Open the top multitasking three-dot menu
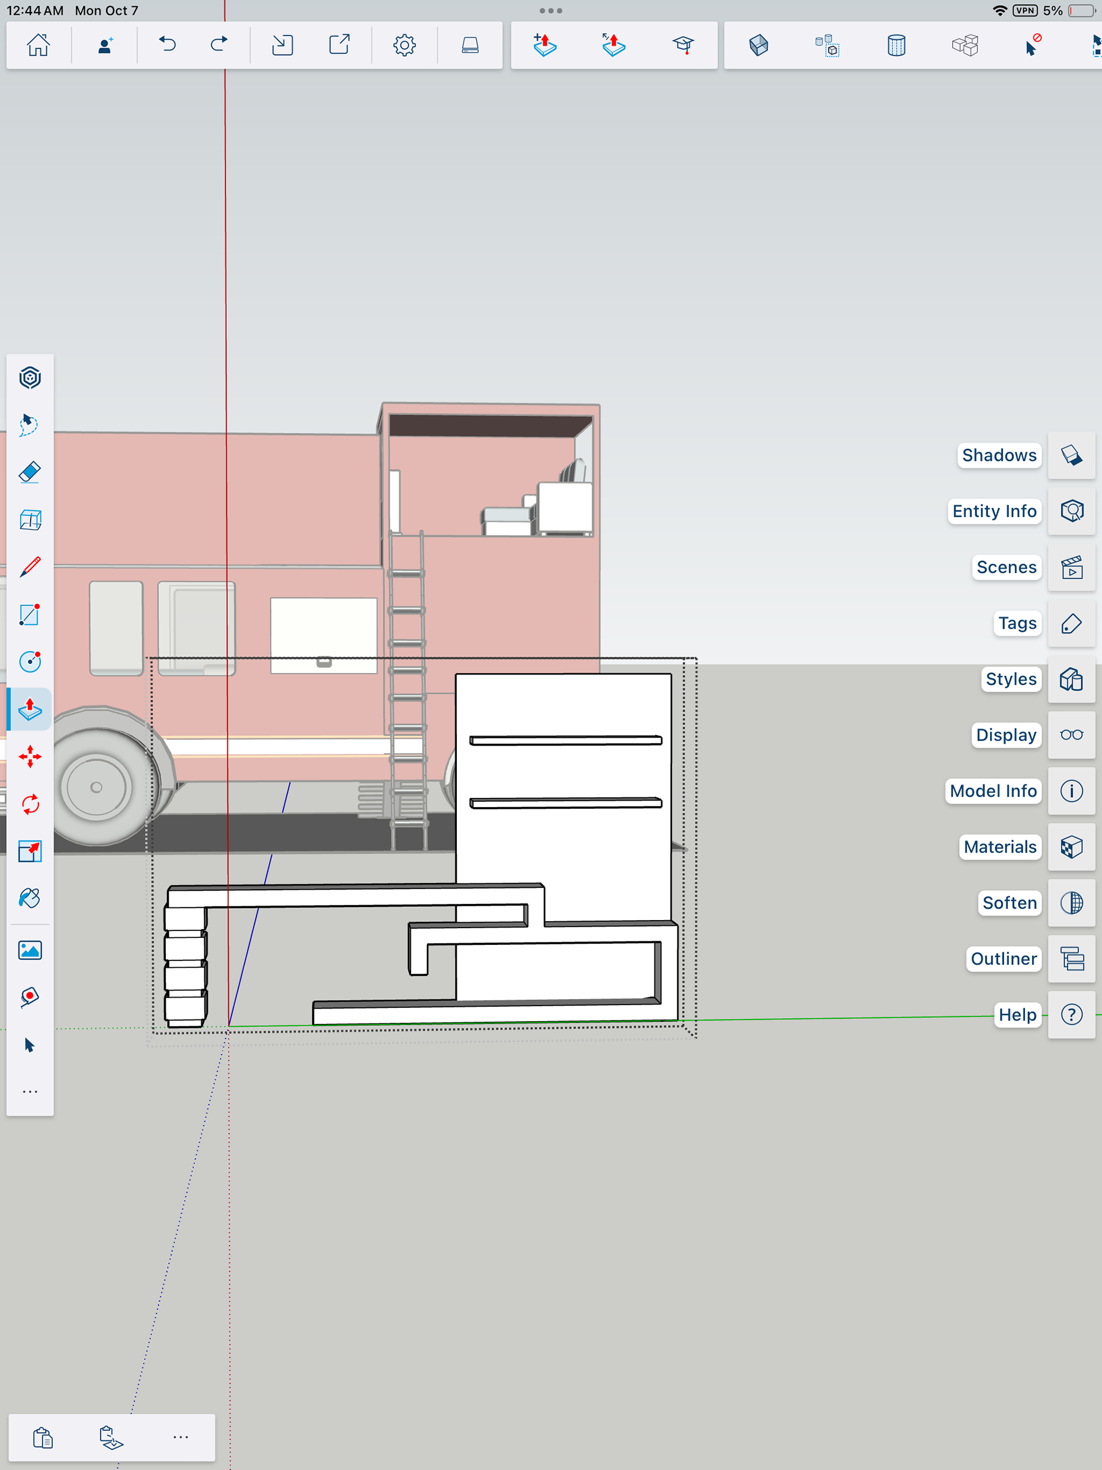This screenshot has width=1102, height=1470. 550,11
